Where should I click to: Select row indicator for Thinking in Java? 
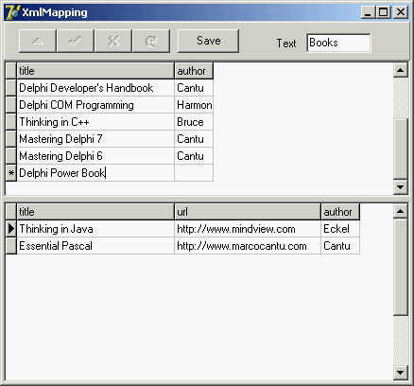click(x=11, y=229)
